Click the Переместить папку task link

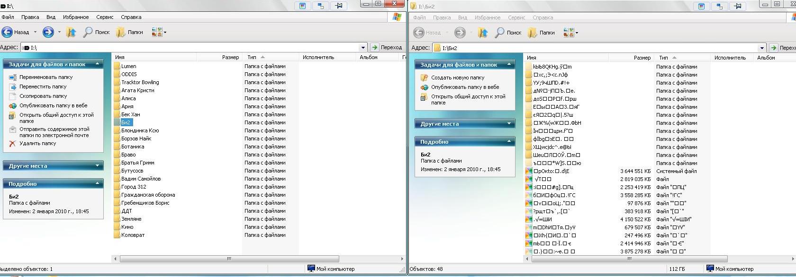(43, 87)
